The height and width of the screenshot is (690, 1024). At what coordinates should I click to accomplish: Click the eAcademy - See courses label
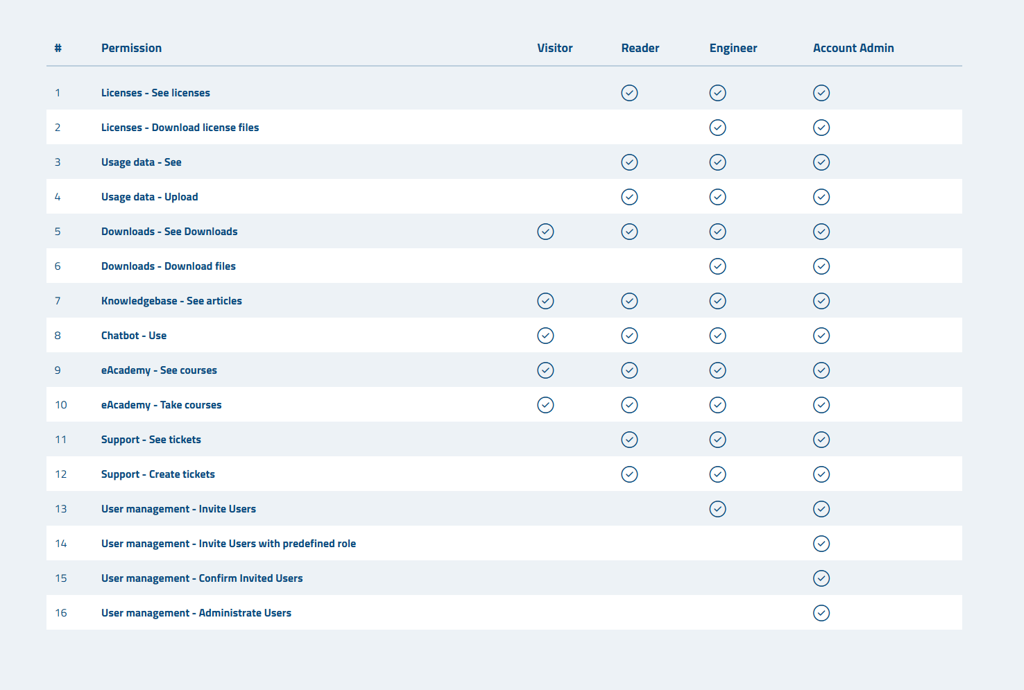click(x=159, y=370)
